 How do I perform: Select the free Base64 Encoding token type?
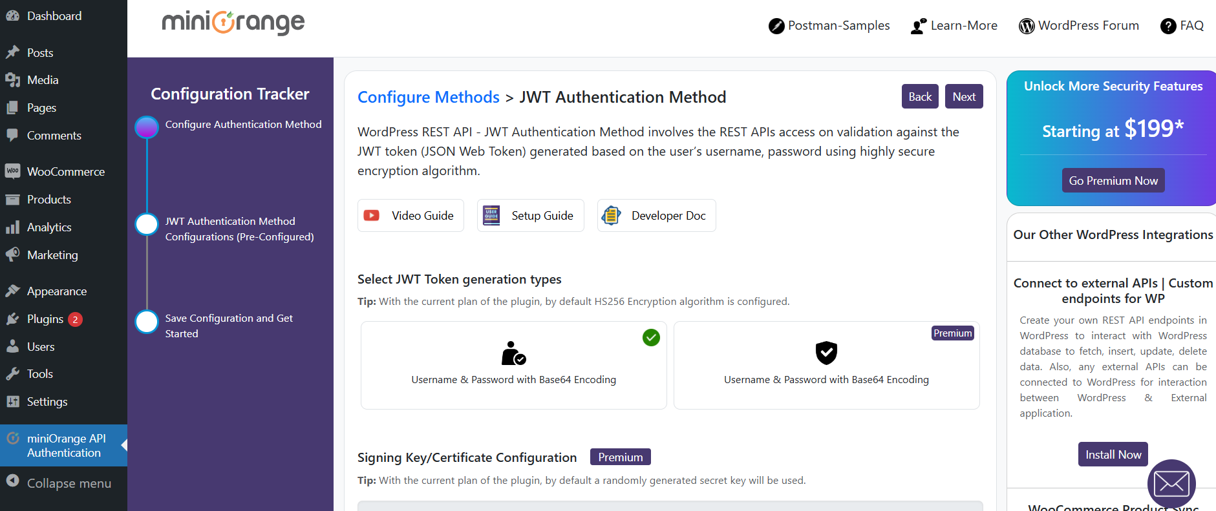[514, 366]
